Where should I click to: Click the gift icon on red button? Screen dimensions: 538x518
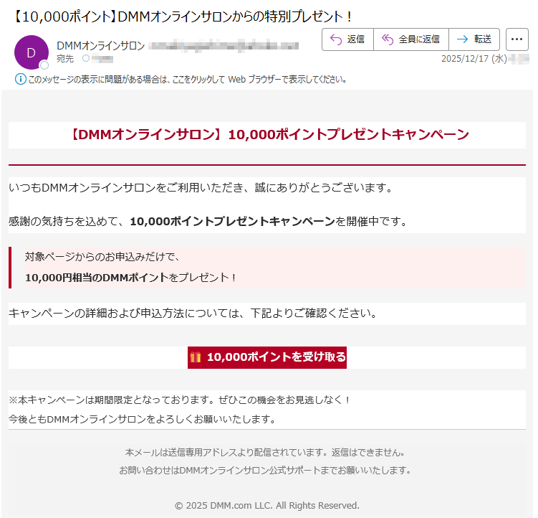click(x=196, y=357)
